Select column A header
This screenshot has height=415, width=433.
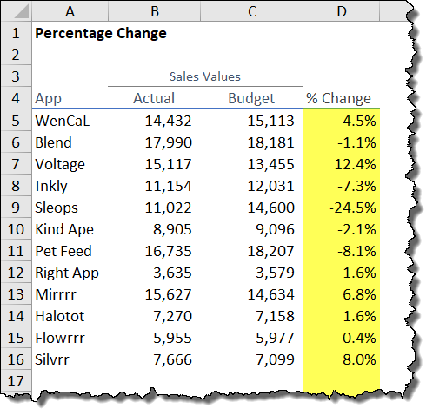[70, 11]
